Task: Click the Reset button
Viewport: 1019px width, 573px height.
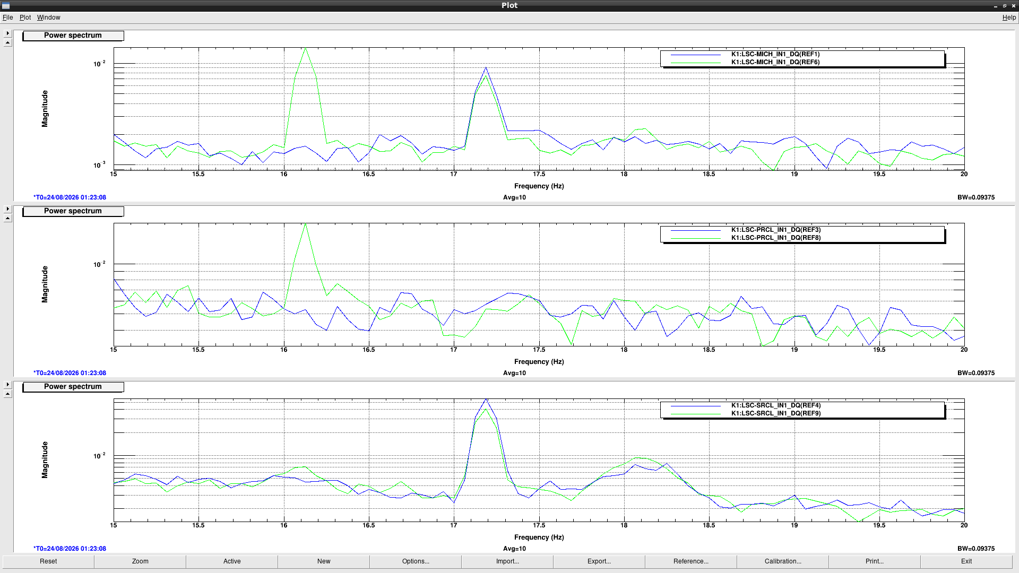Action: [x=48, y=561]
